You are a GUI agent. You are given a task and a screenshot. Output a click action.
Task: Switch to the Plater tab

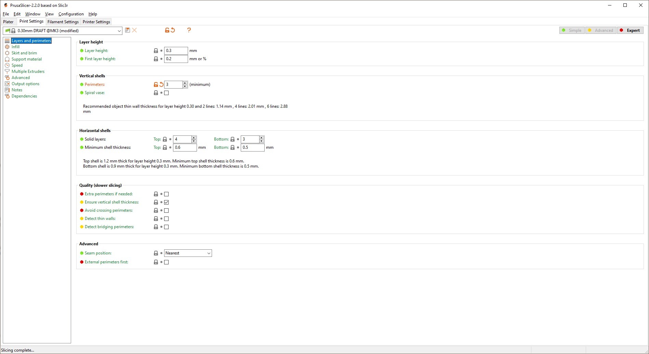[8, 22]
